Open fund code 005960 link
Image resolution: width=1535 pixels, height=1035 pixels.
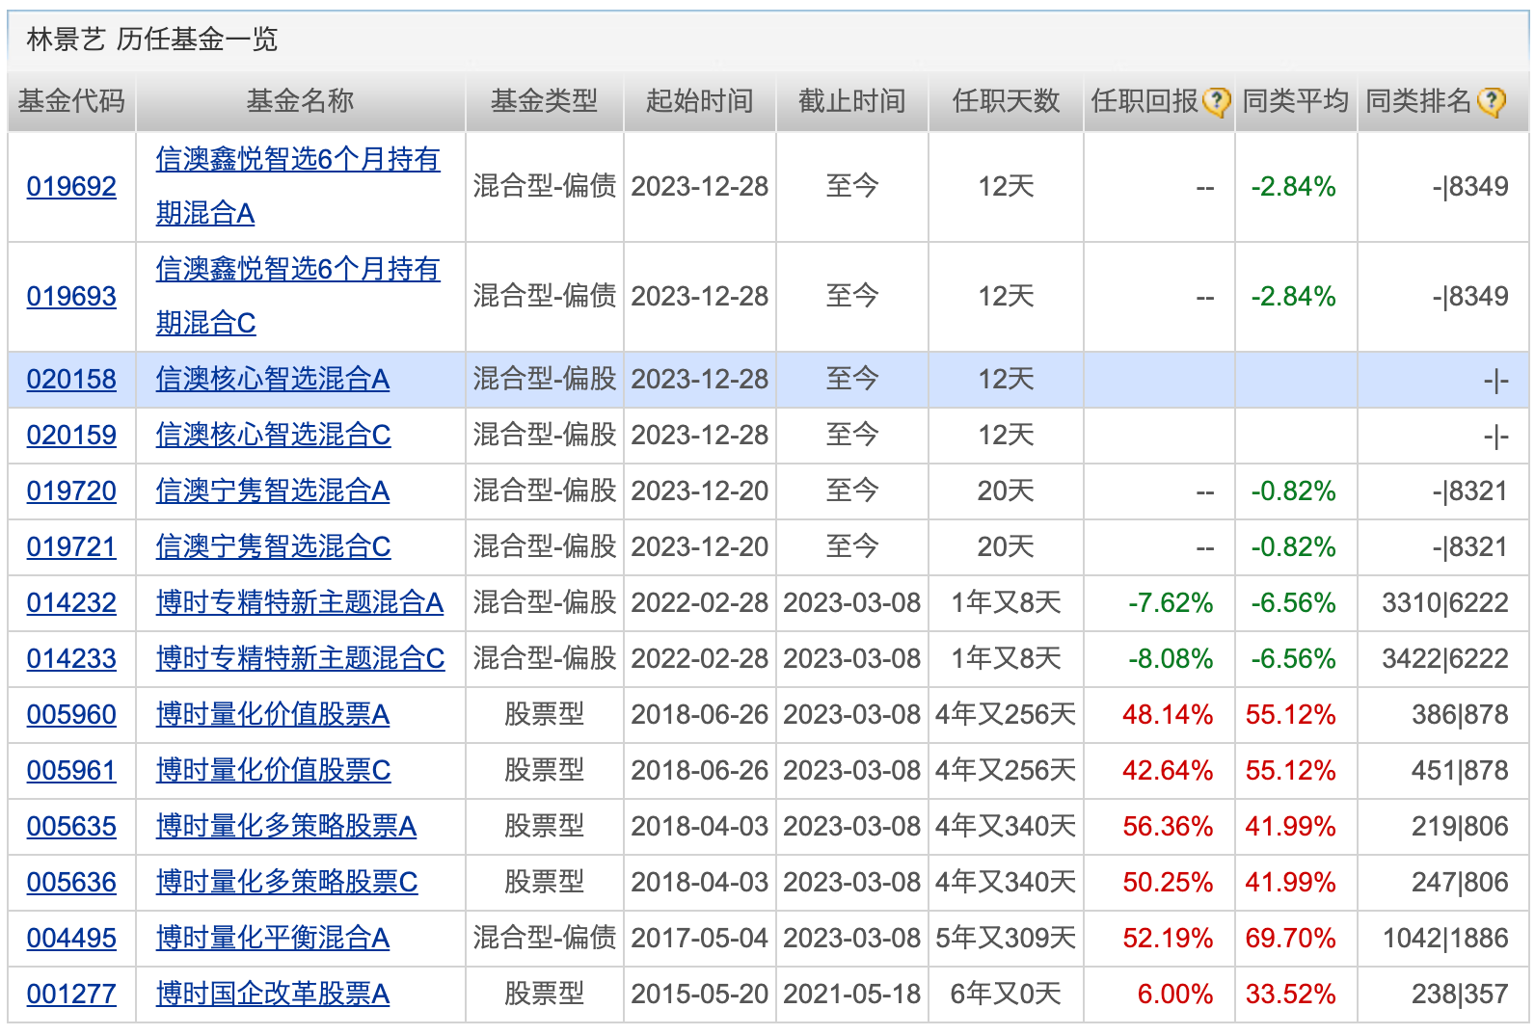pos(71,714)
